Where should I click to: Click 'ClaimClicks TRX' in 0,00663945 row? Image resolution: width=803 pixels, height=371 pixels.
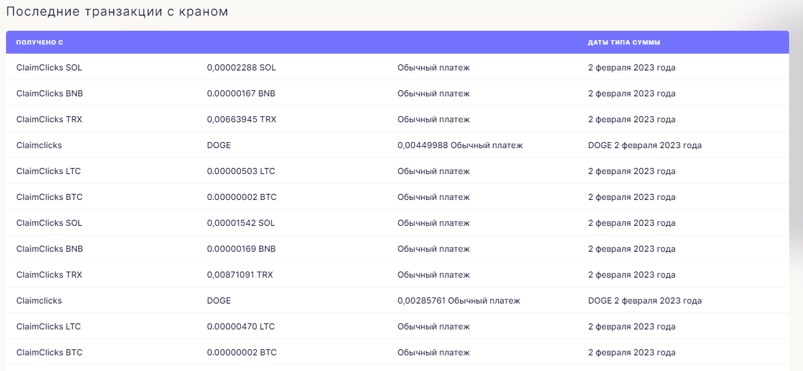click(x=49, y=119)
